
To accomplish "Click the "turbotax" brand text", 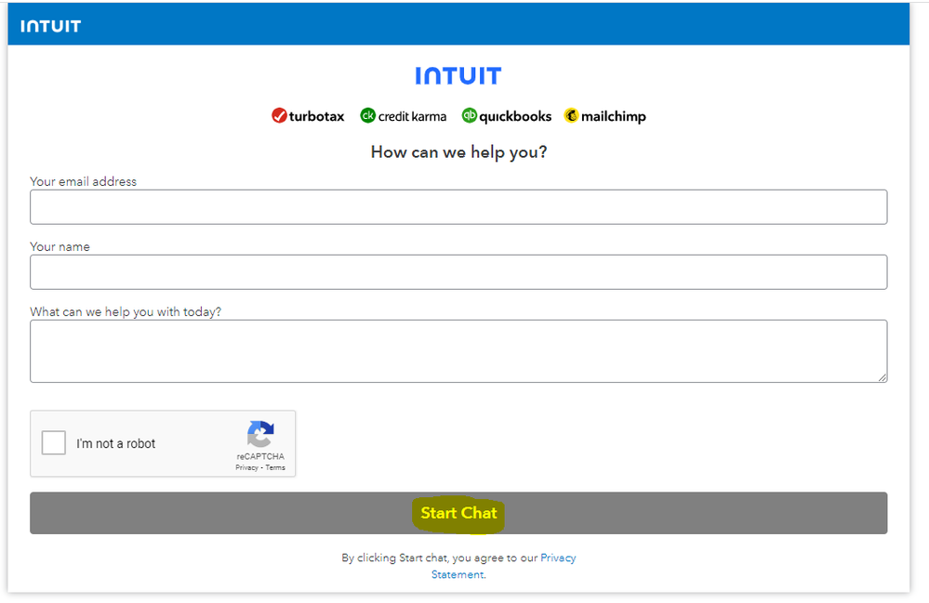I will click(316, 116).
